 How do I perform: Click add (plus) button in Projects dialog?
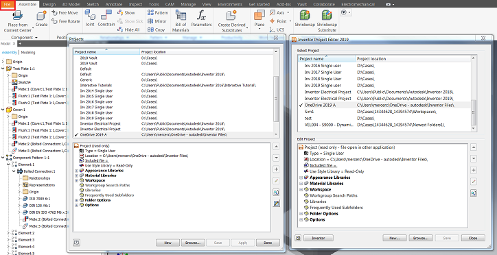[x=276, y=169]
